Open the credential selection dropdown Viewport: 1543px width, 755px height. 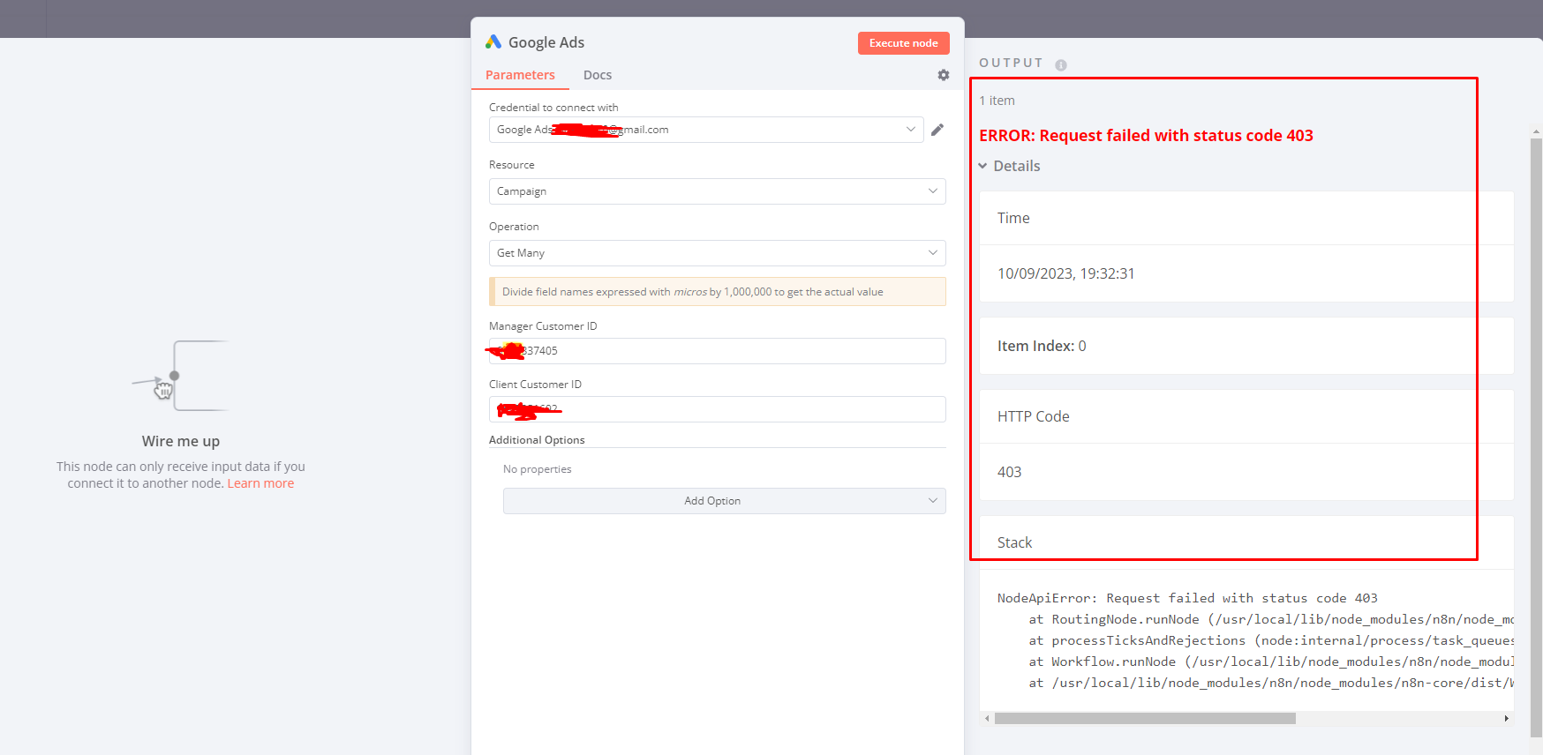[706, 130]
